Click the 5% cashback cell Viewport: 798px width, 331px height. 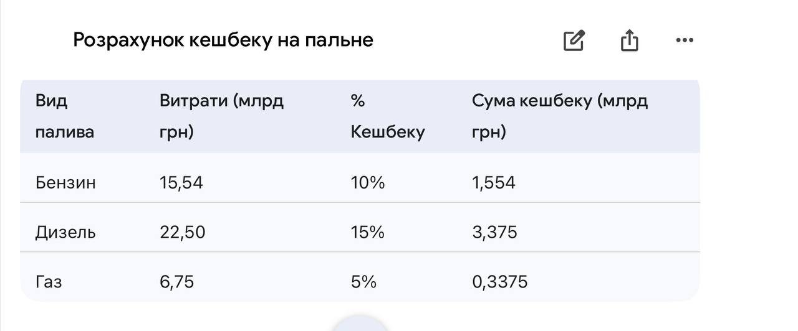[363, 282]
